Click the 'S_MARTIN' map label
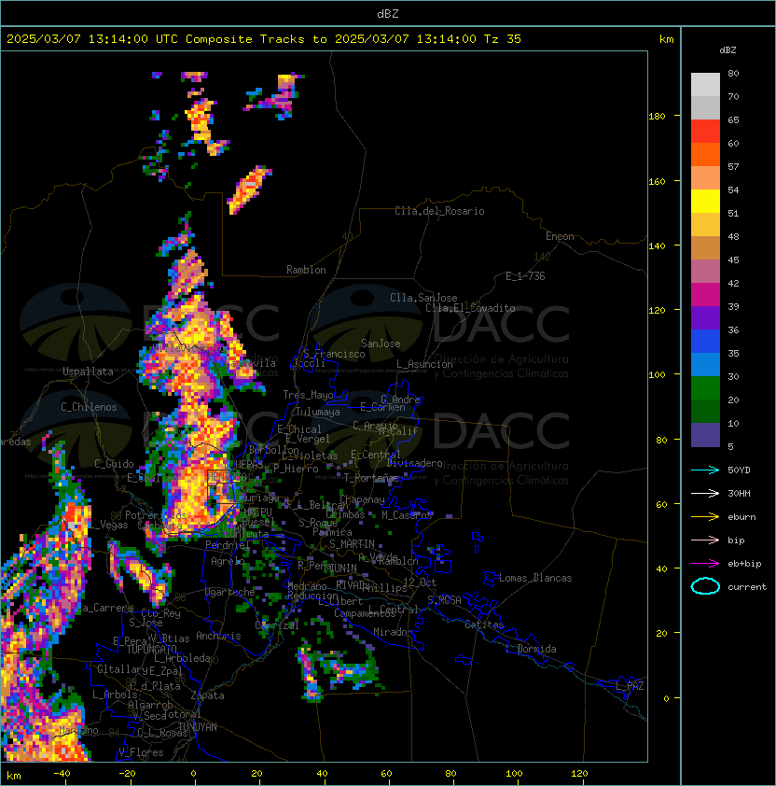This screenshot has width=776, height=786. (x=353, y=544)
